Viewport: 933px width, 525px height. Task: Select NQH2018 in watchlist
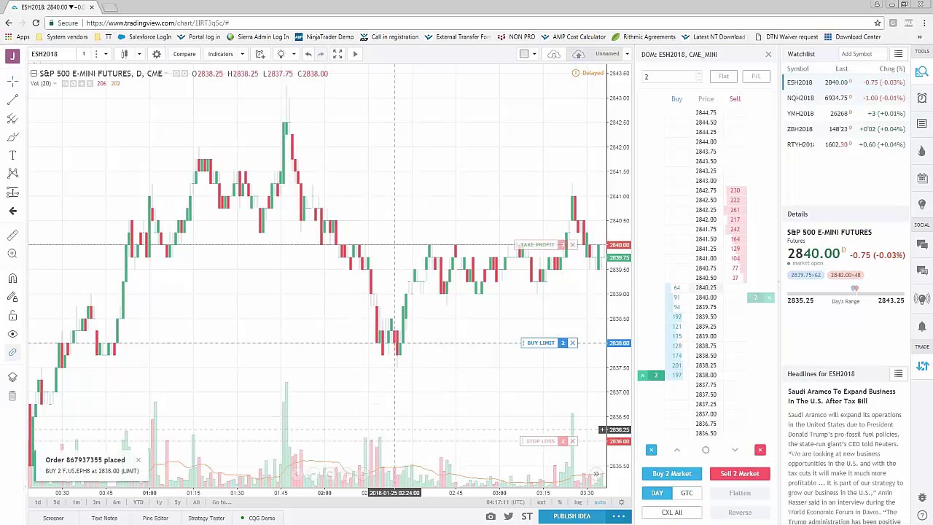(x=846, y=98)
